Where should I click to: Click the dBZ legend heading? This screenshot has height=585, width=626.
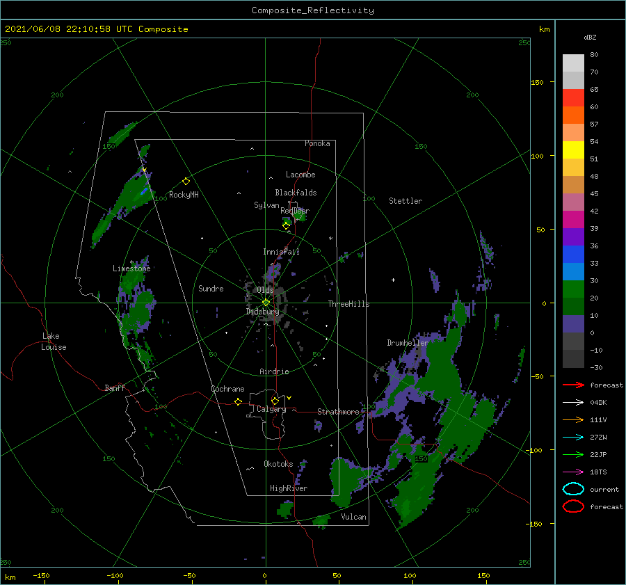(590, 38)
